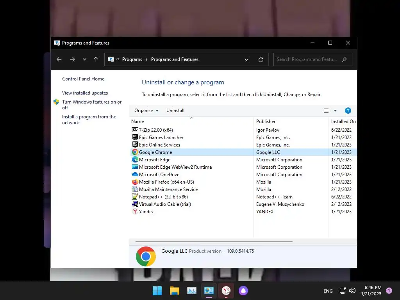
Task: Open View installed updates link
Action: coord(85,93)
